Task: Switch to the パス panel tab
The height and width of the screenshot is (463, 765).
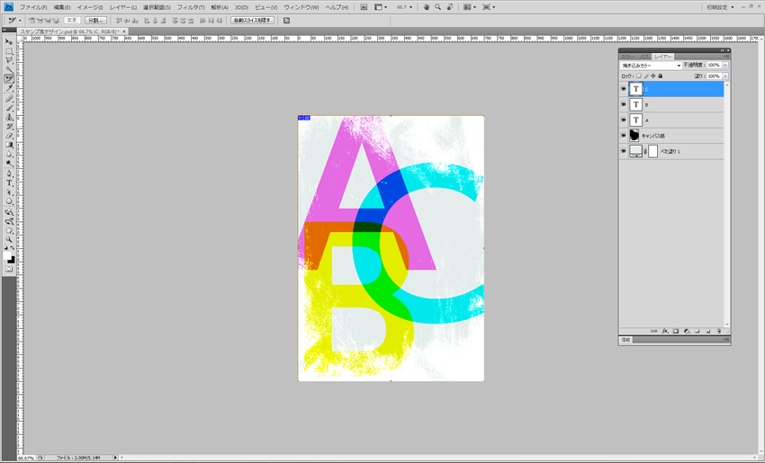Action: pos(644,57)
